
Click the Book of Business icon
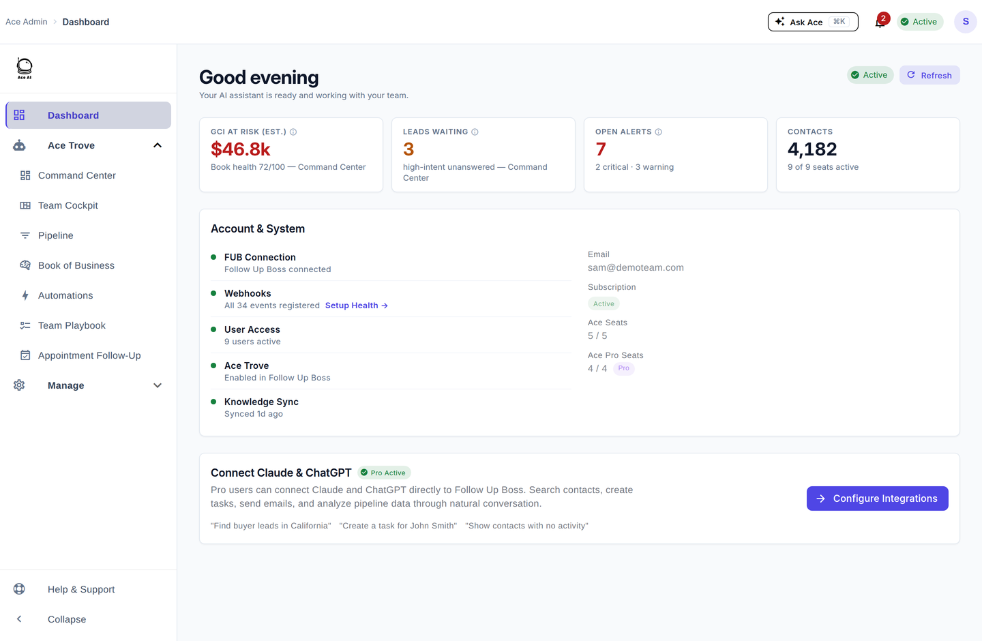click(x=25, y=265)
